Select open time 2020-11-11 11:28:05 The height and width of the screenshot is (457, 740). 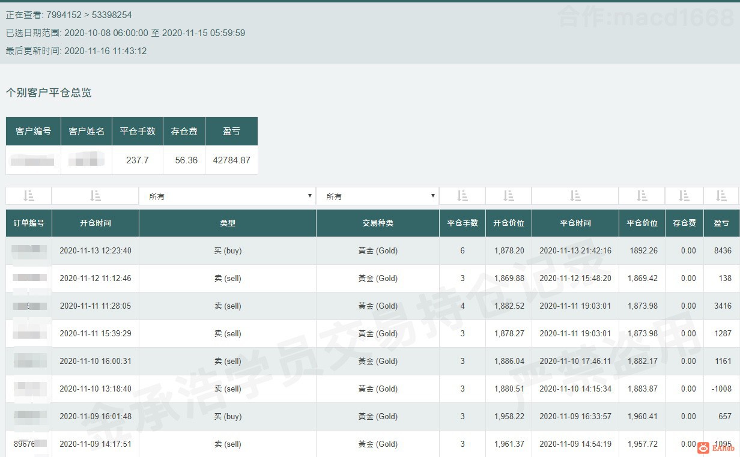pyautogui.click(x=96, y=306)
